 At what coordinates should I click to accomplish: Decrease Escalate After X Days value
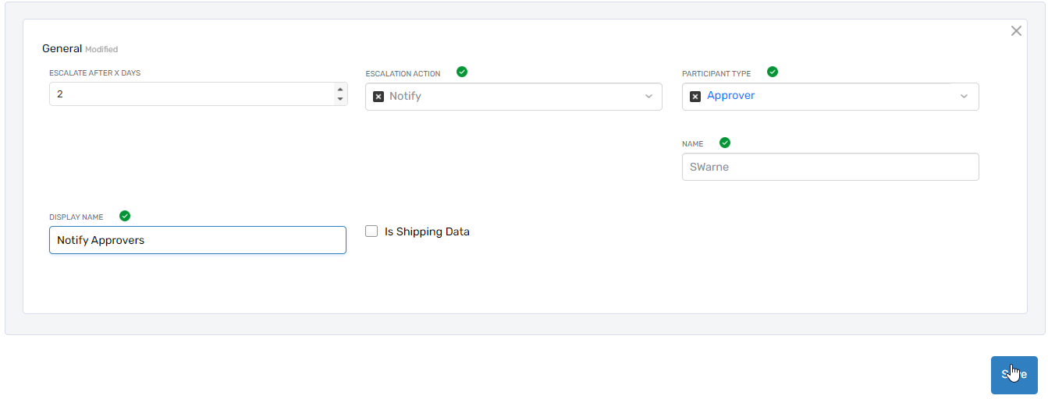(340, 99)
